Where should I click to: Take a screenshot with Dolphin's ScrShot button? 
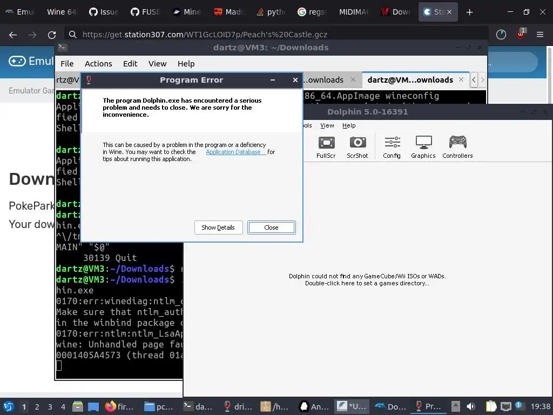click(358, 147)
